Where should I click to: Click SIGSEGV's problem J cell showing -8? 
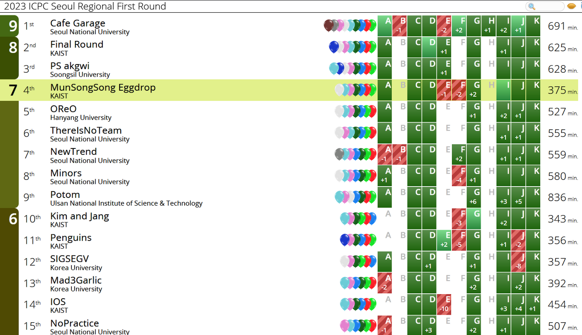[518, 262]
